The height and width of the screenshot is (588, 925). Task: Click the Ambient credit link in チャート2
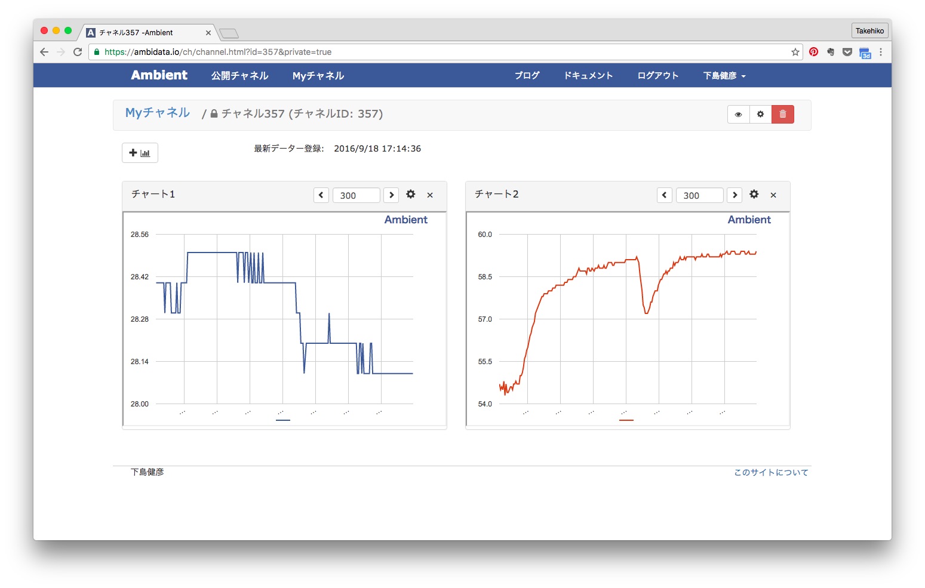tap(749, 220)
